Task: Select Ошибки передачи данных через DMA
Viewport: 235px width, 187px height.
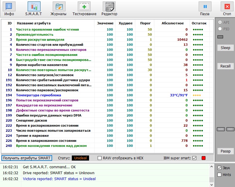Action: click(x=107, y=115)
